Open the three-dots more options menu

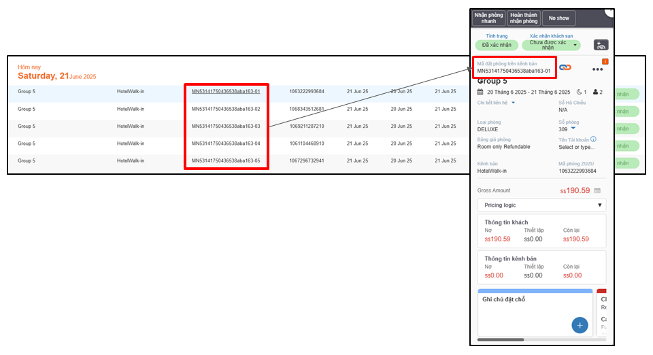pyautogui.click(x=598, y=69)
